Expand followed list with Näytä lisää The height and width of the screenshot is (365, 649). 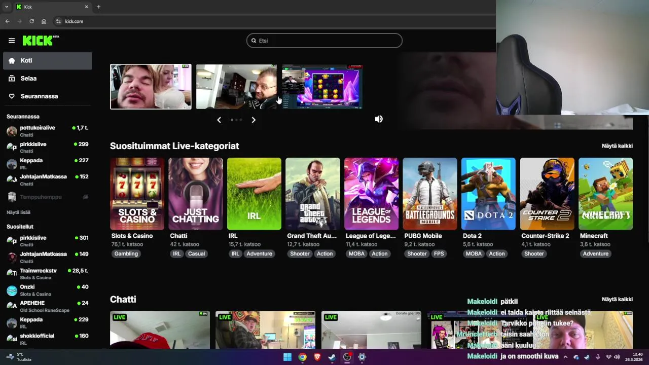pyautogui.click(x=18, y=212)
